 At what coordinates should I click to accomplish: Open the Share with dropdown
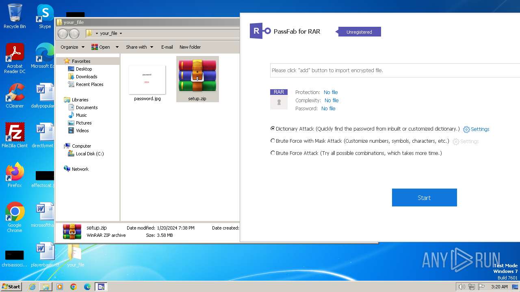(139, 47)
